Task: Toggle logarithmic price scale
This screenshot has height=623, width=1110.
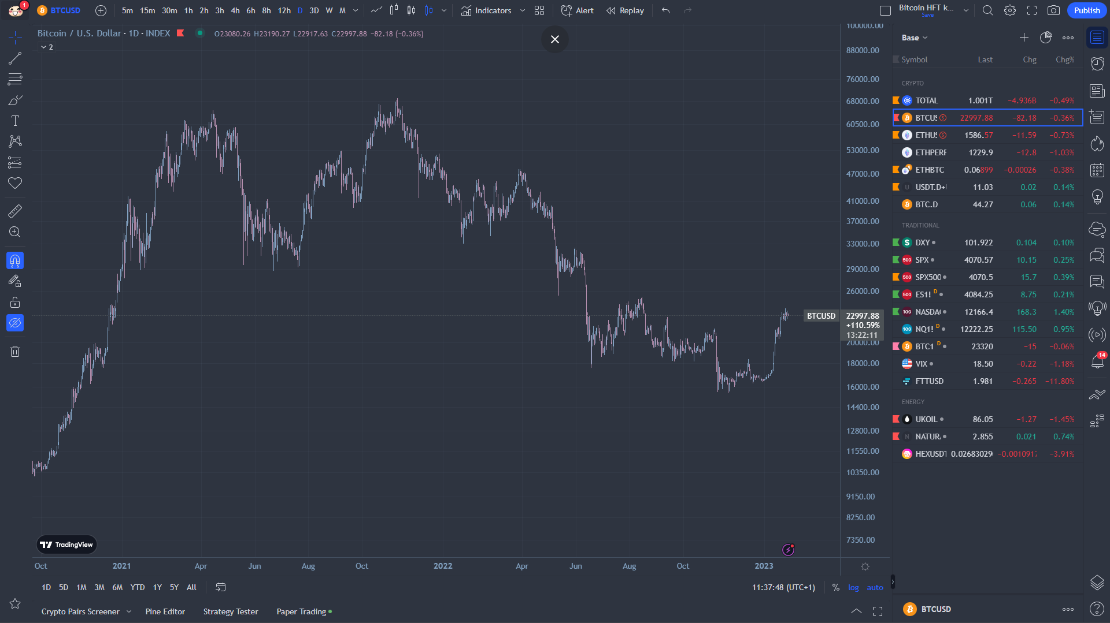Action: tap(854, 587)
